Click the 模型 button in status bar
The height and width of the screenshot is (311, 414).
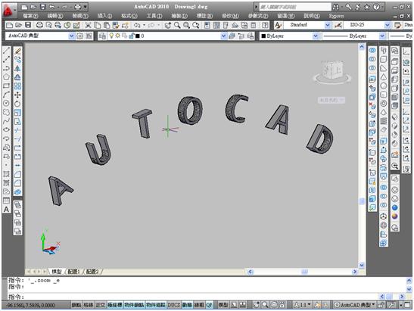point(223,305)
